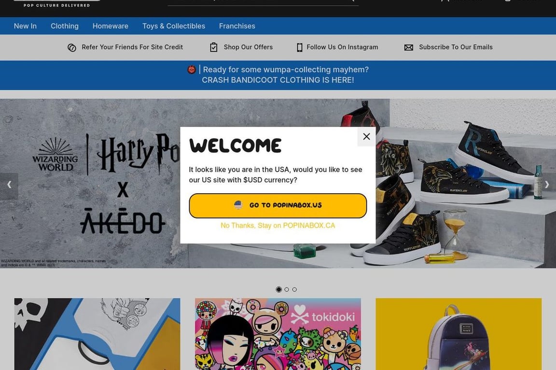This screenshot has width=556, height=370.
Task: Click the Pop Culture Delivered logo
Action: coord(57,4)
